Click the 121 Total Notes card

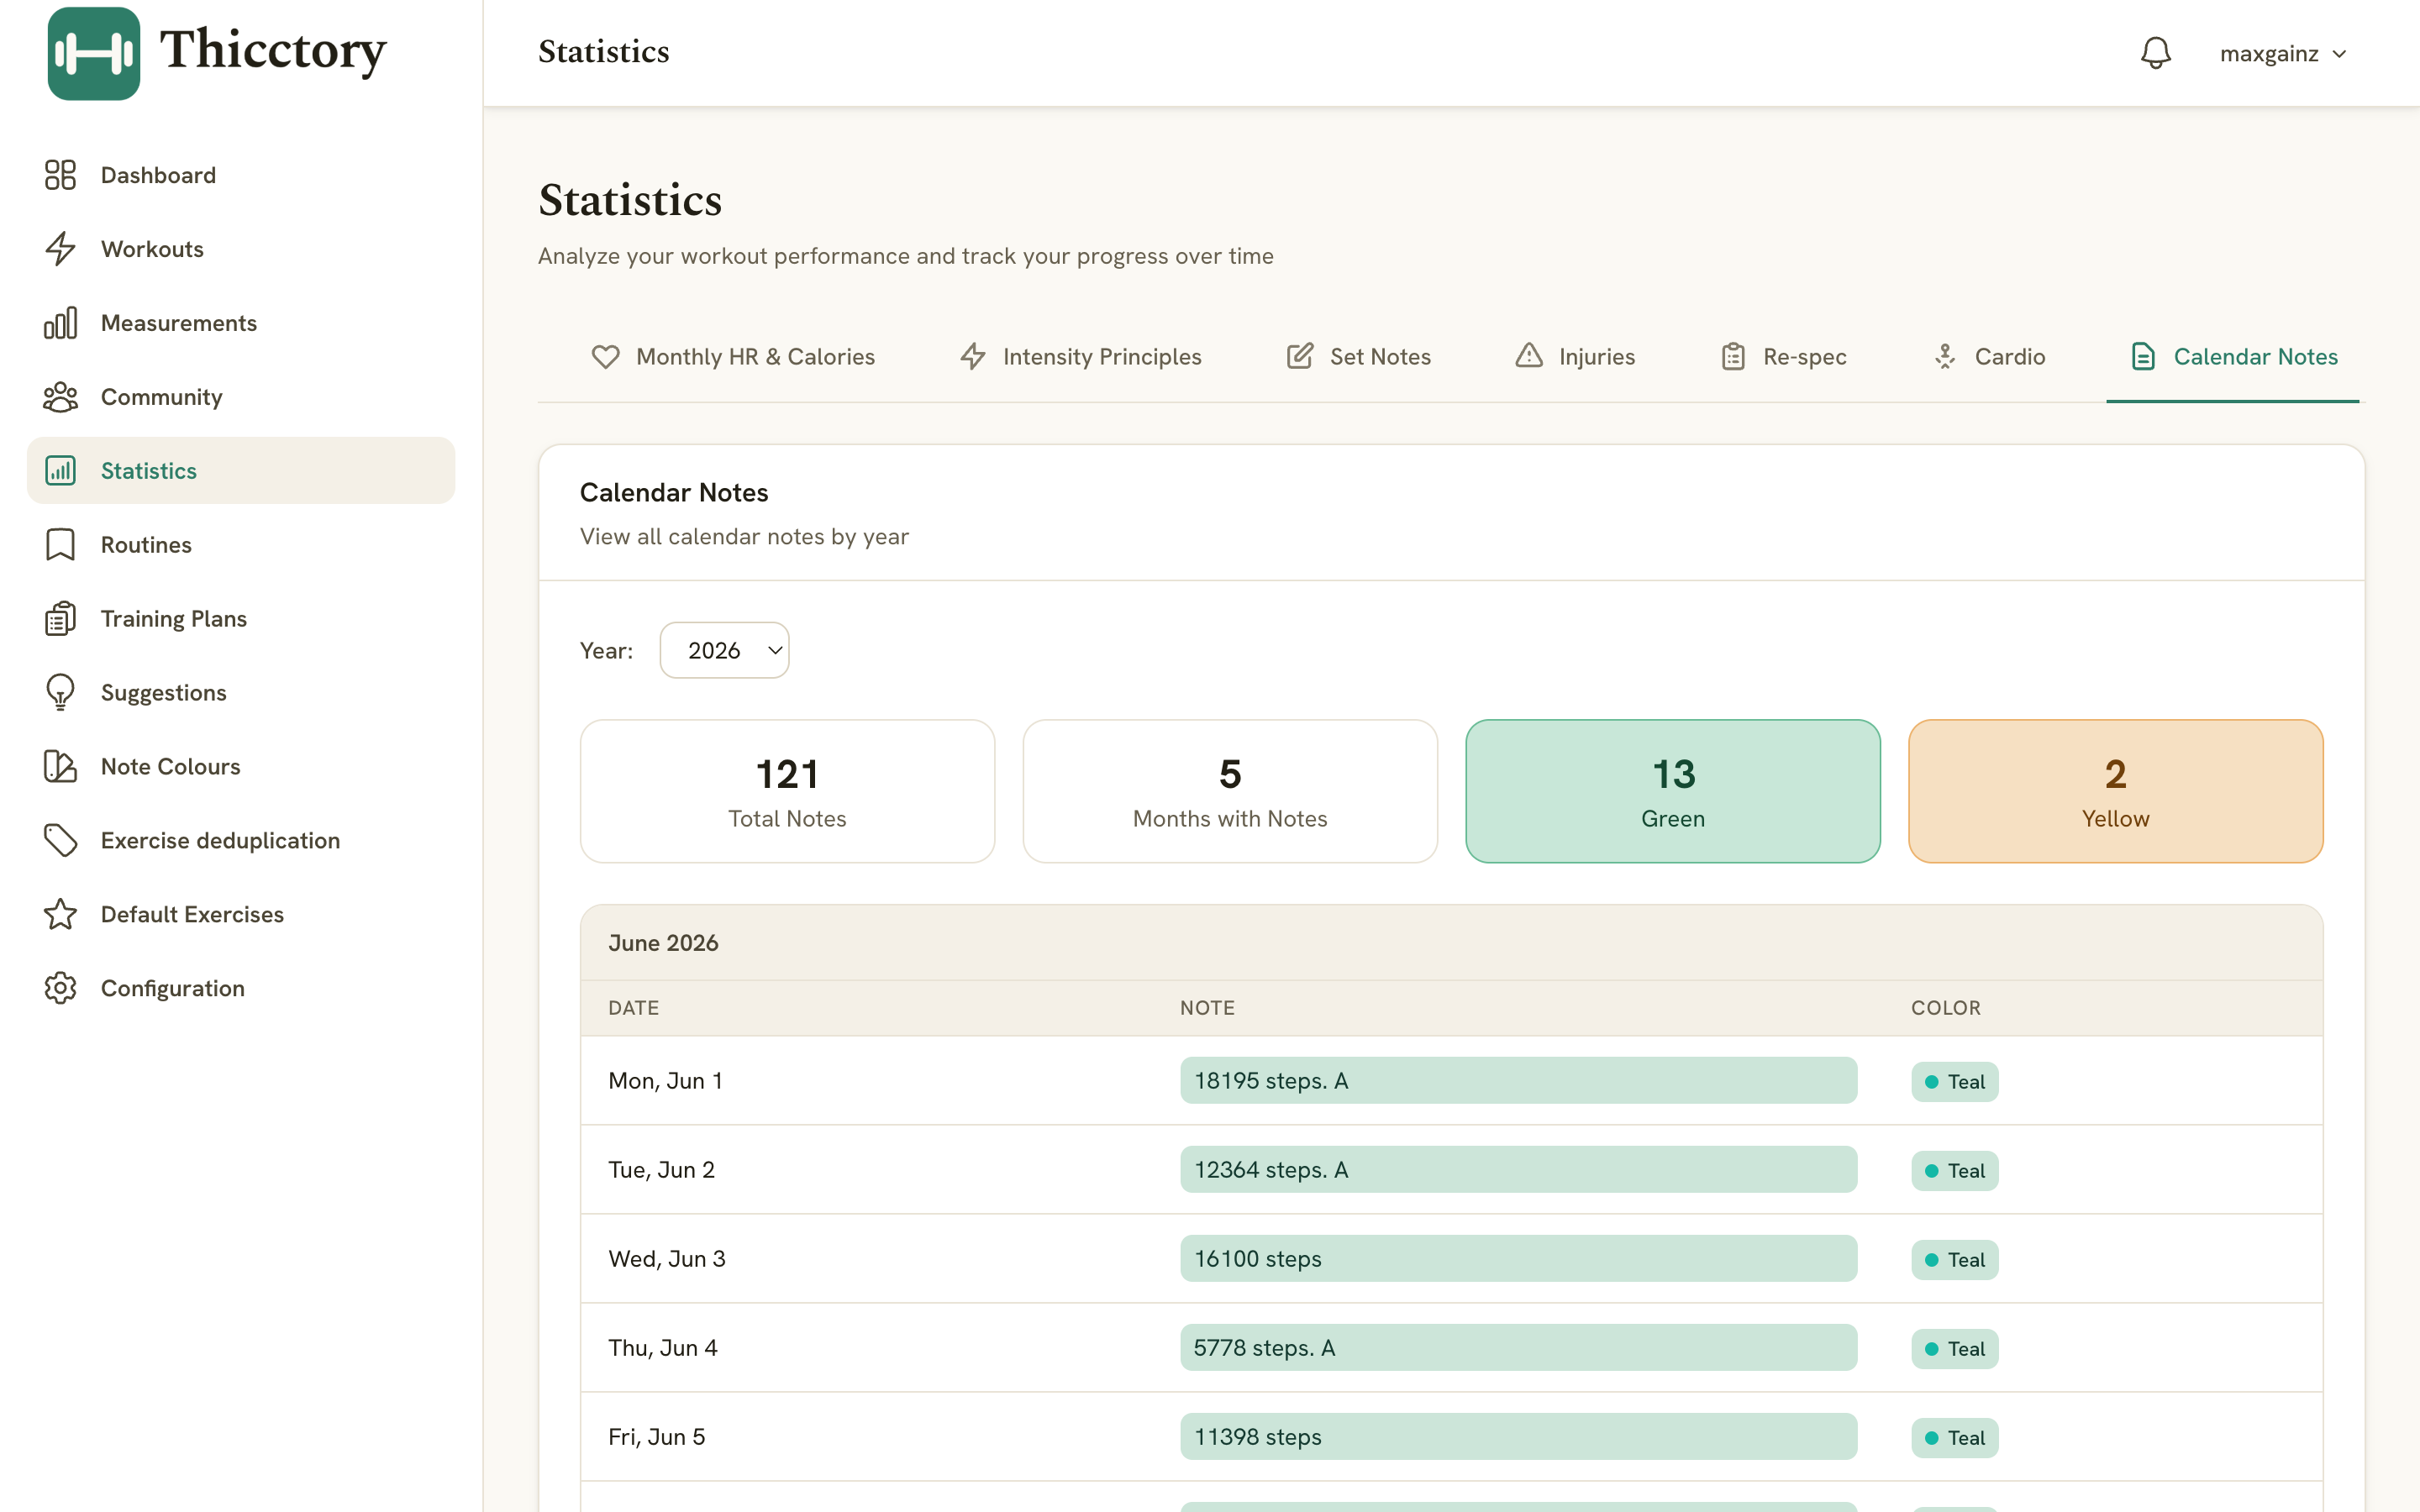click(787, 791)
